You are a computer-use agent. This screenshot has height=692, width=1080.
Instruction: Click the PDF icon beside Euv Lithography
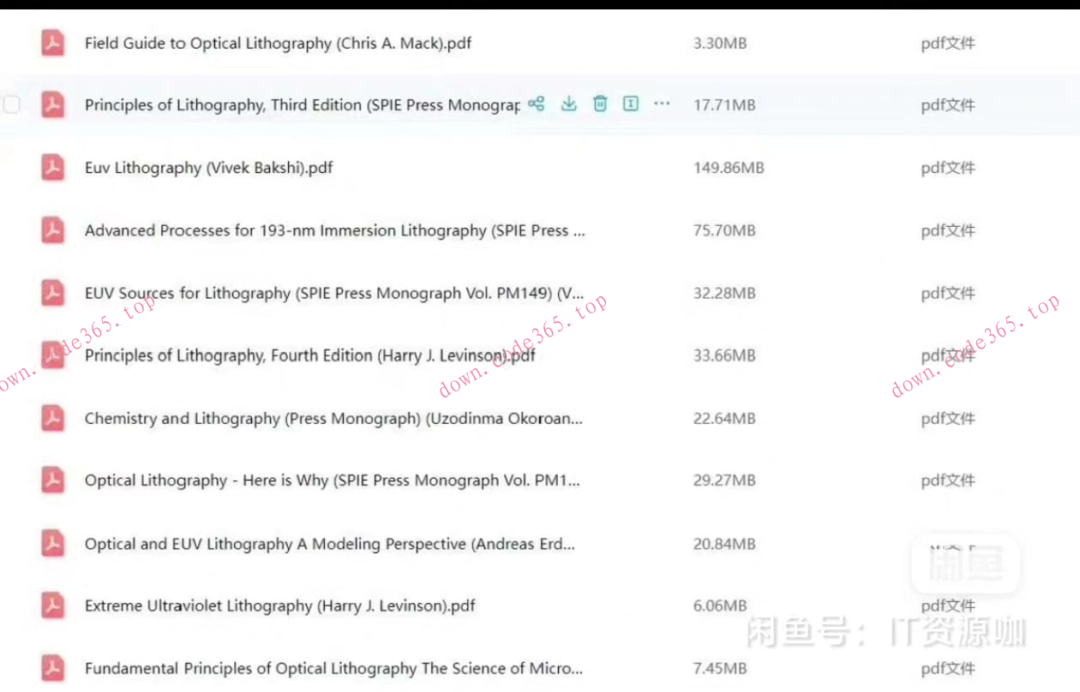point(53,168)
